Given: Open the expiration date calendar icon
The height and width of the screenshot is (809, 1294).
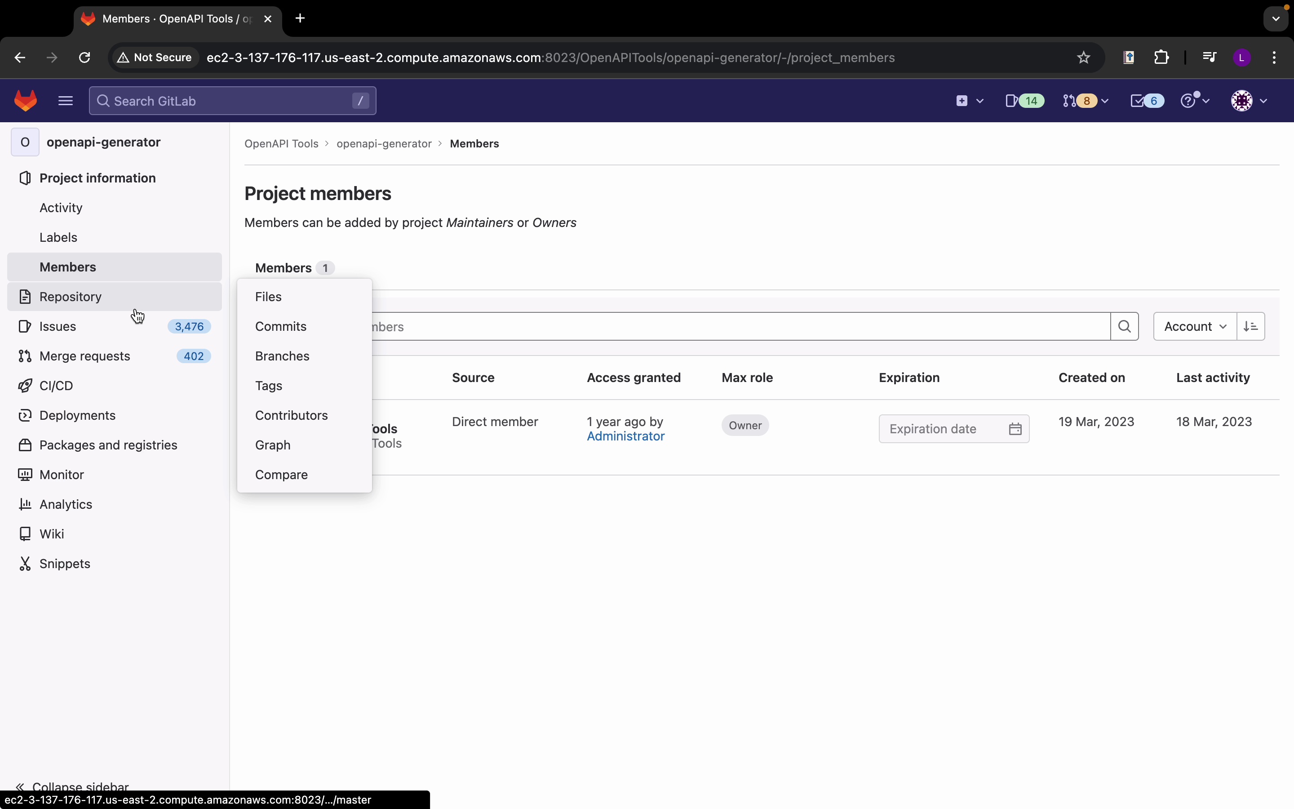Looking at the screenshot, I should (x=1015, y=429).
